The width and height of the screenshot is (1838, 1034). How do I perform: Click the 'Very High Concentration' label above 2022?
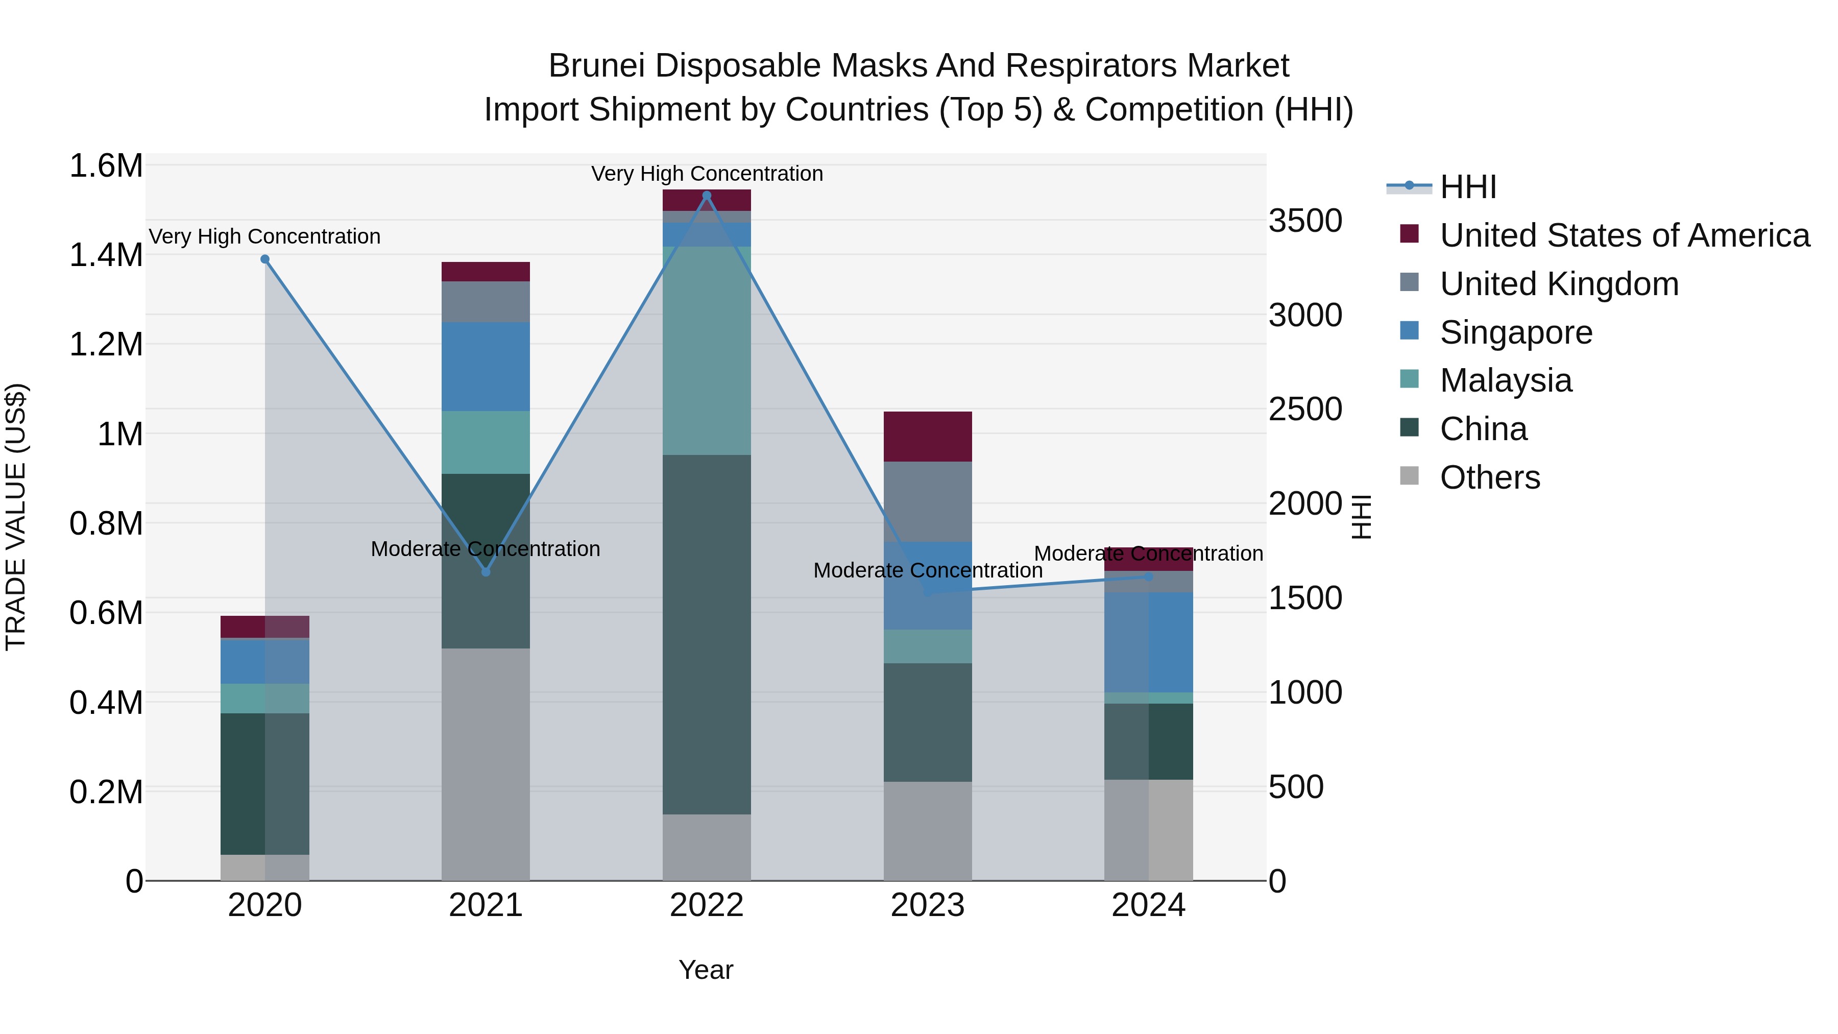tap(707, 174)
